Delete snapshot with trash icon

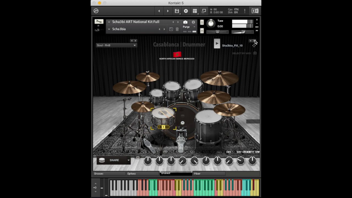[177, 29]
